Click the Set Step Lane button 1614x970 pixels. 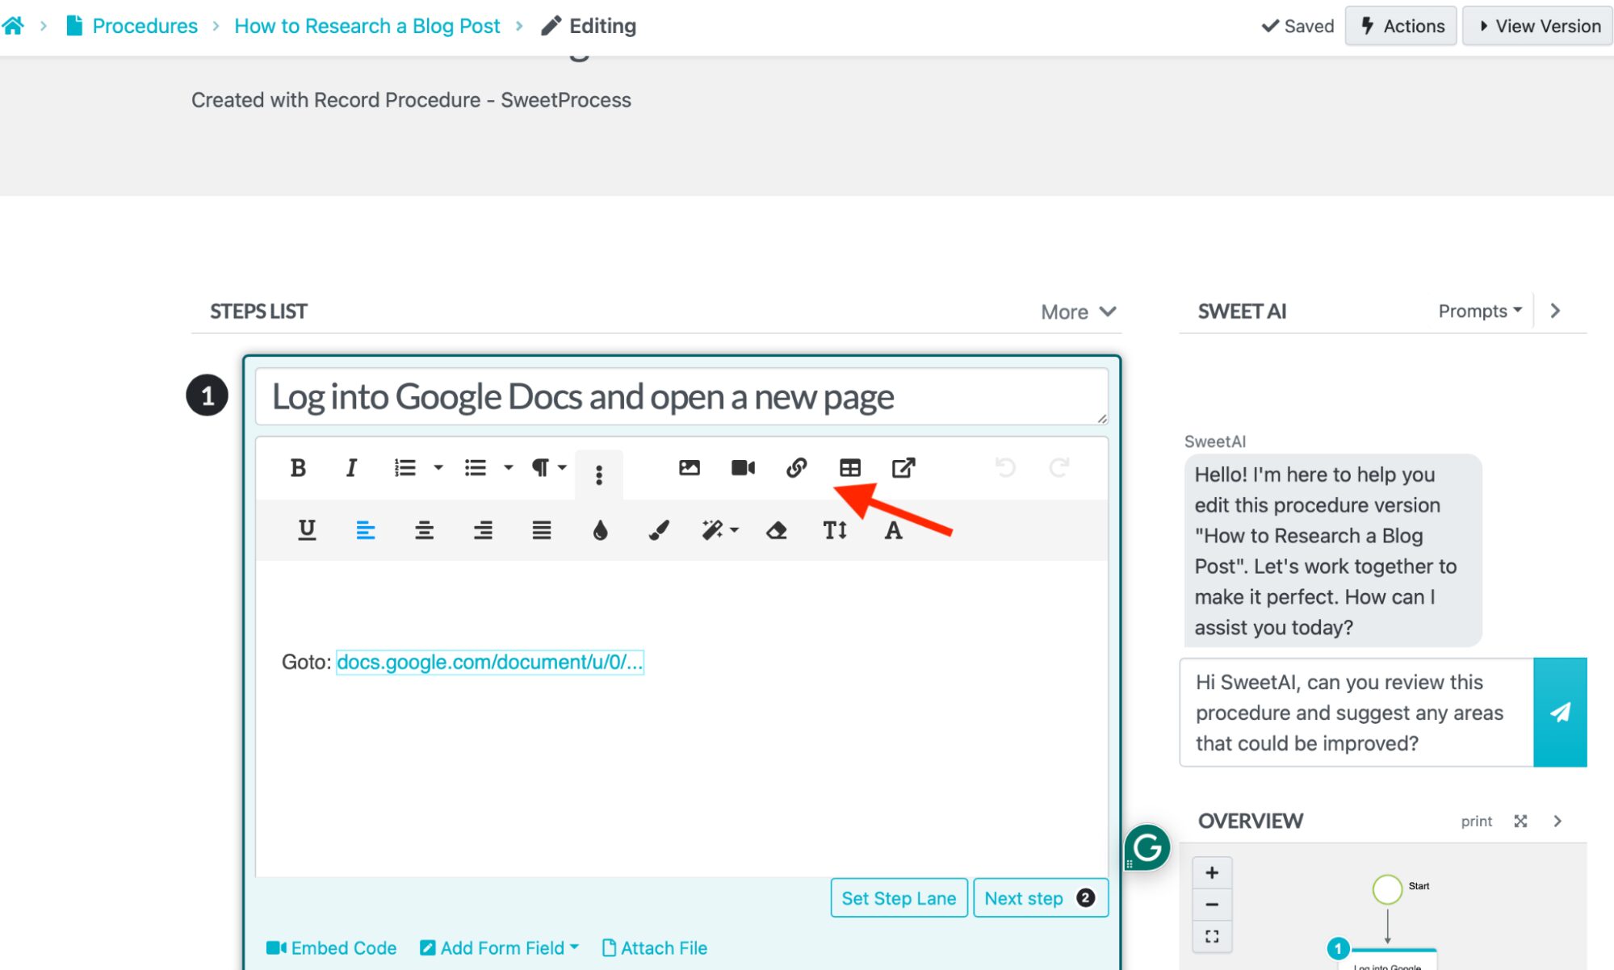pyautogui.click(x=899, y=898)
